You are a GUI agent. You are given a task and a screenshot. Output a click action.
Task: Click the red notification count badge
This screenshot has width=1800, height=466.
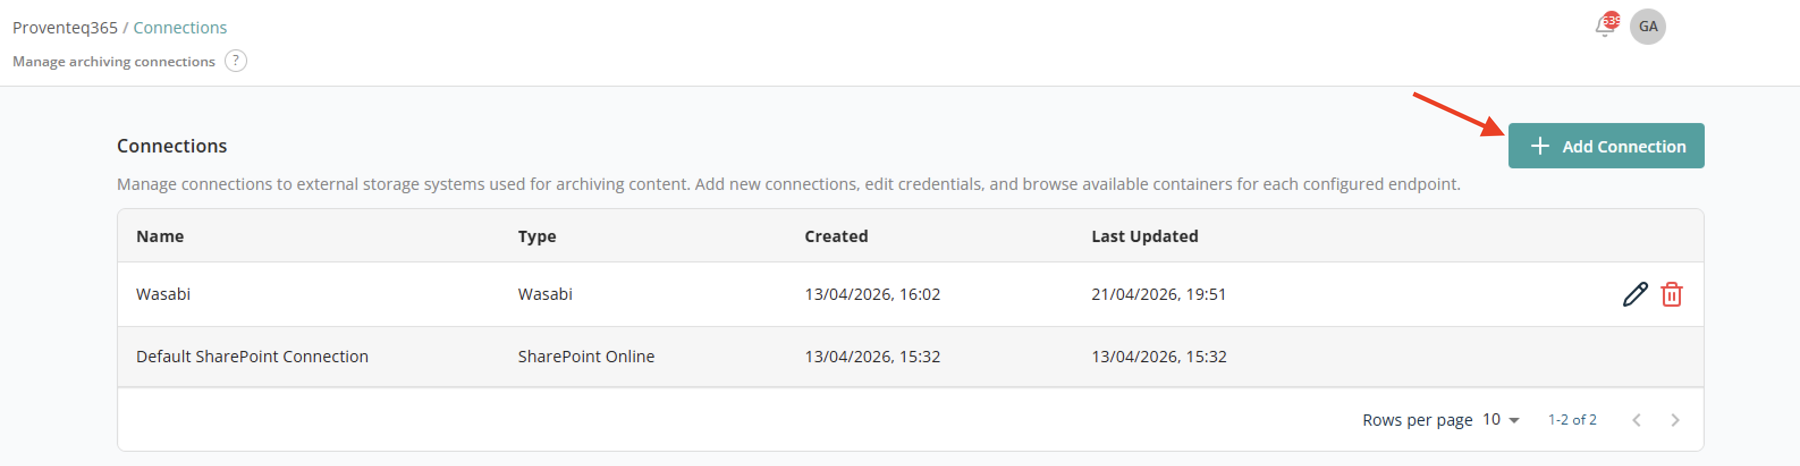[x=1611, y=20]
